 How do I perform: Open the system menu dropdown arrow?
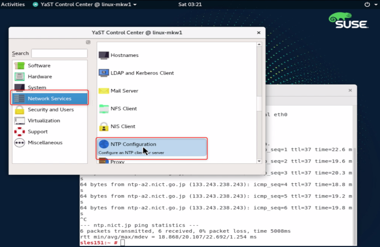[x=376, y=4]
